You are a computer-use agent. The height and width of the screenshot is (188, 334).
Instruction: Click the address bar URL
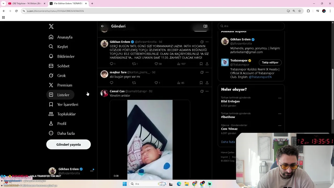(x=55, y=11)
